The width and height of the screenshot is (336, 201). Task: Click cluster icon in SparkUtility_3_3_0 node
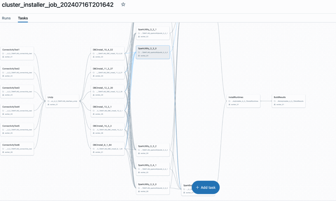(139, 56)
